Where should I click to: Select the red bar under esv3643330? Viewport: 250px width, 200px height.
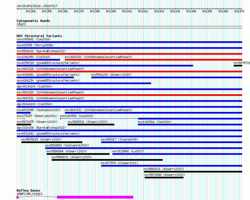click(129, 95)
